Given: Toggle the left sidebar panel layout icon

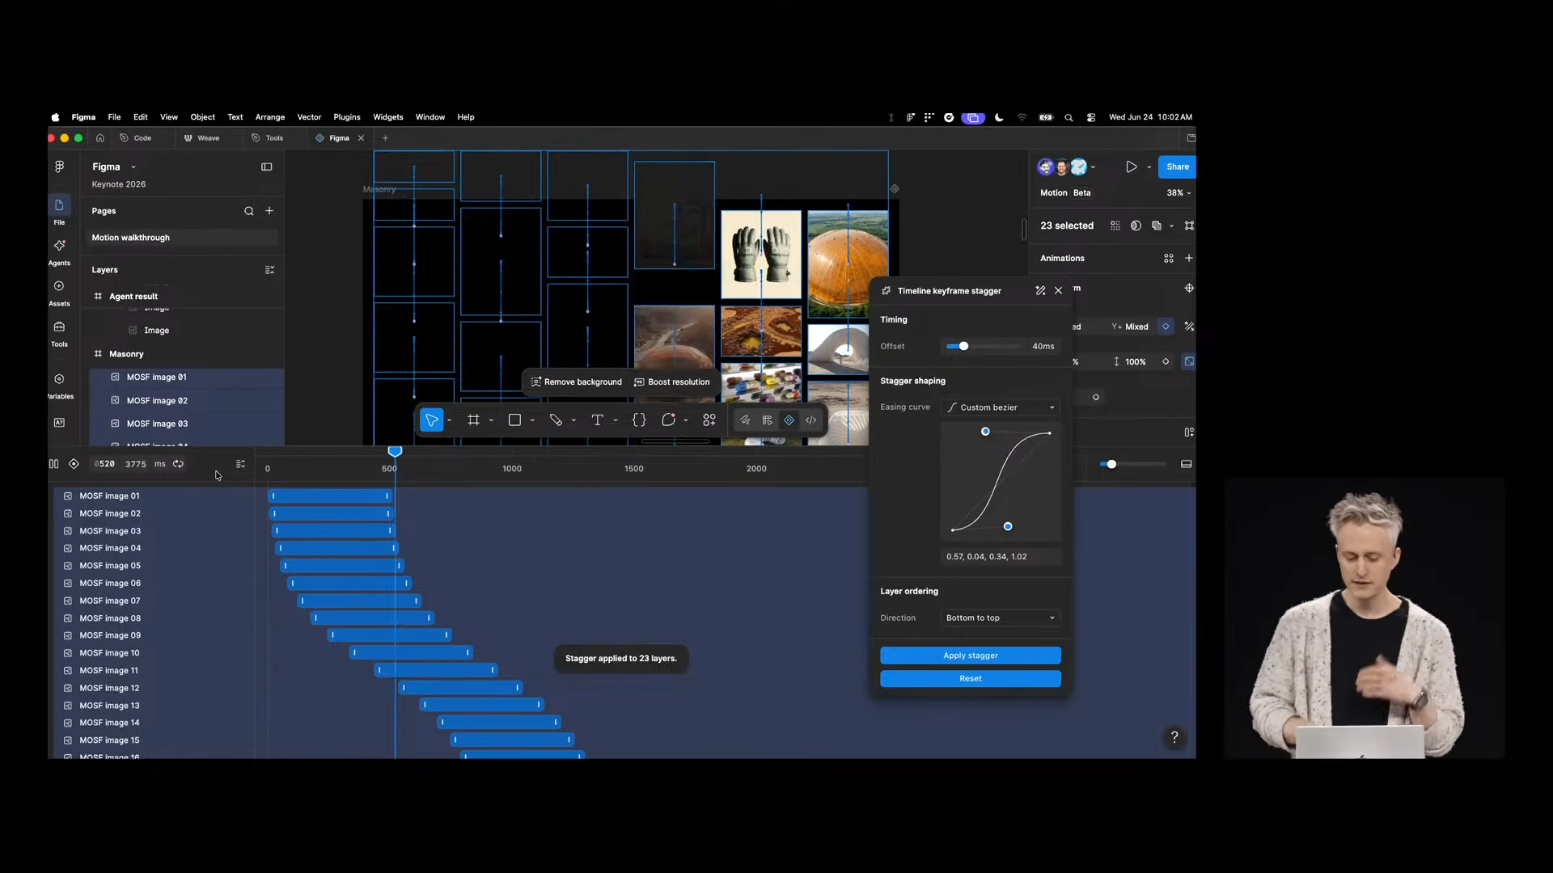Looking at the screenshot, I should [267, 167].
